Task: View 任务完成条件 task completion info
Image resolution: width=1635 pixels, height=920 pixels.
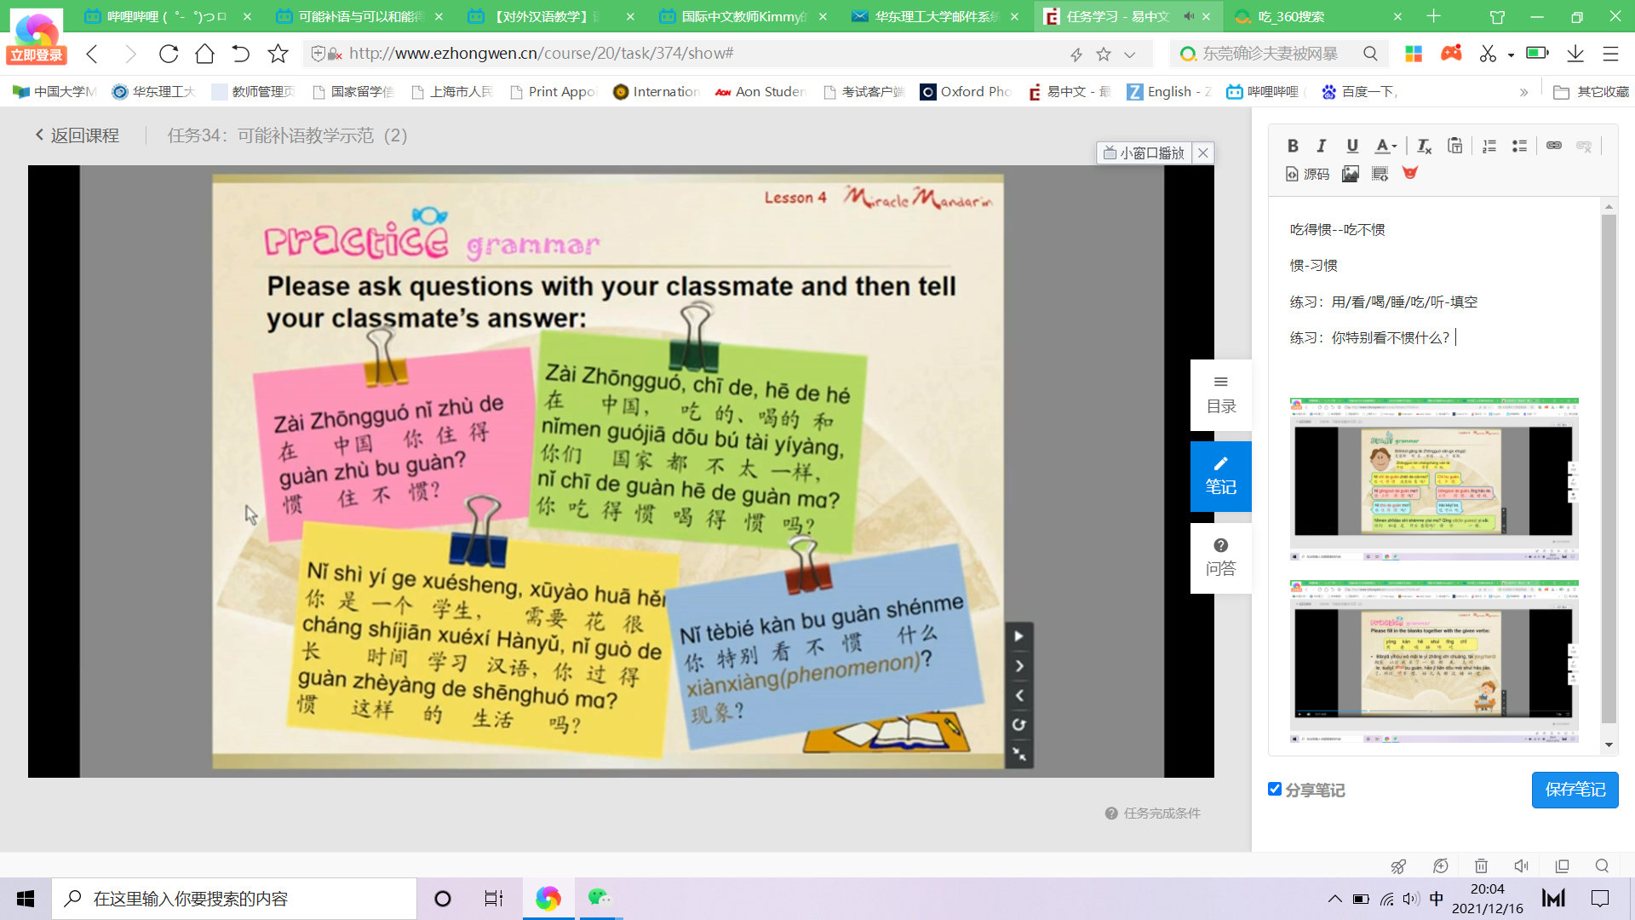Action: tap(1153, 814)
